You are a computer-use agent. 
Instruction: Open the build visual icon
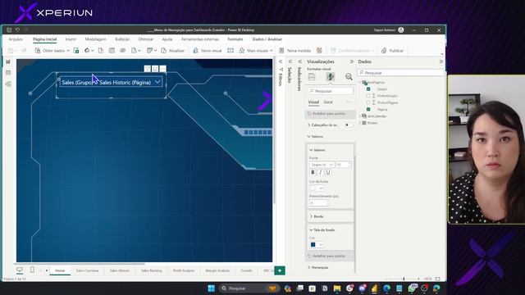point(312,76)
